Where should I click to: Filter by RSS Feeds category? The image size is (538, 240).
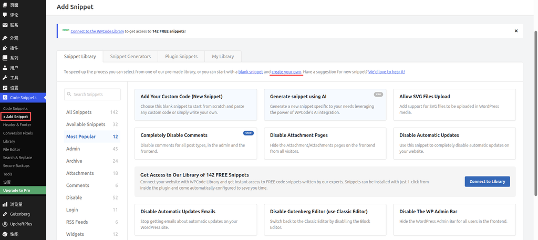click(x=92, y=222)
